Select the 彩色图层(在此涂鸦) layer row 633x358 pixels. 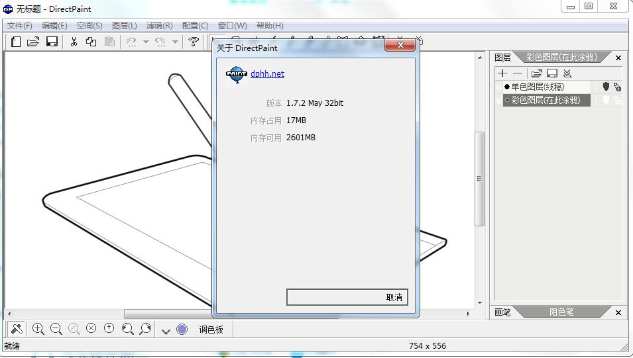547,101
